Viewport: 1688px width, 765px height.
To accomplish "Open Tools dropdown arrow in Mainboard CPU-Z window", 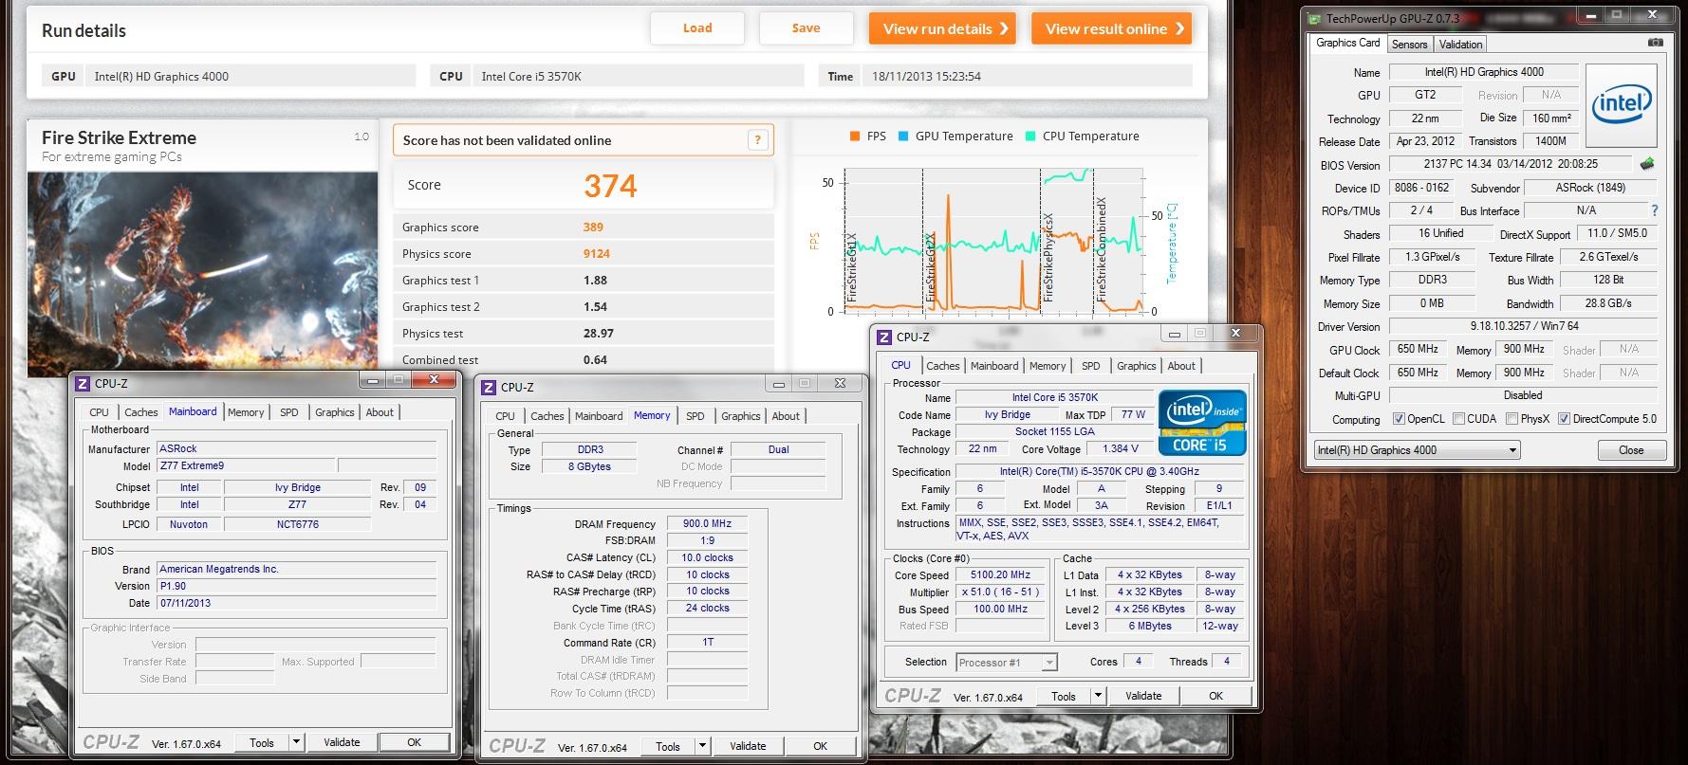I will point(296,742).
